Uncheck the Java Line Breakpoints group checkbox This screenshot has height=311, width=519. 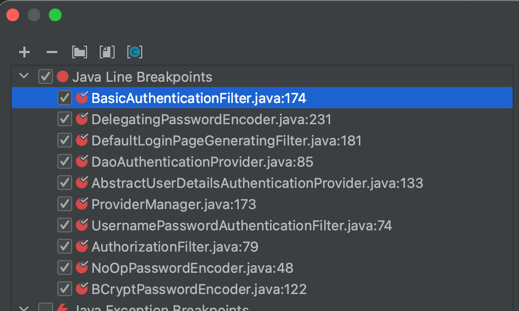[45, 77]
